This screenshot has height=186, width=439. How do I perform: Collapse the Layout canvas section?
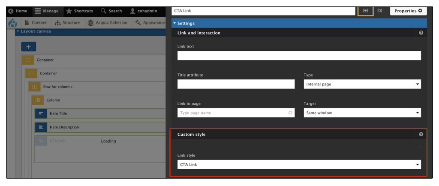(33, 31)
